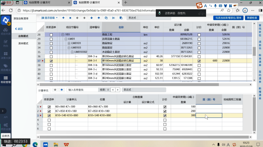The width and height of the screenshot is (263, 147).
Task: Click the move up arrow in top toolbar
Action: point(99,18)
